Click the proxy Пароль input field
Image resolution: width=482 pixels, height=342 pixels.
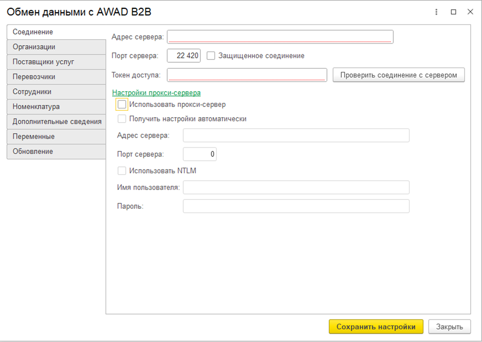click(x=296, y=206)
